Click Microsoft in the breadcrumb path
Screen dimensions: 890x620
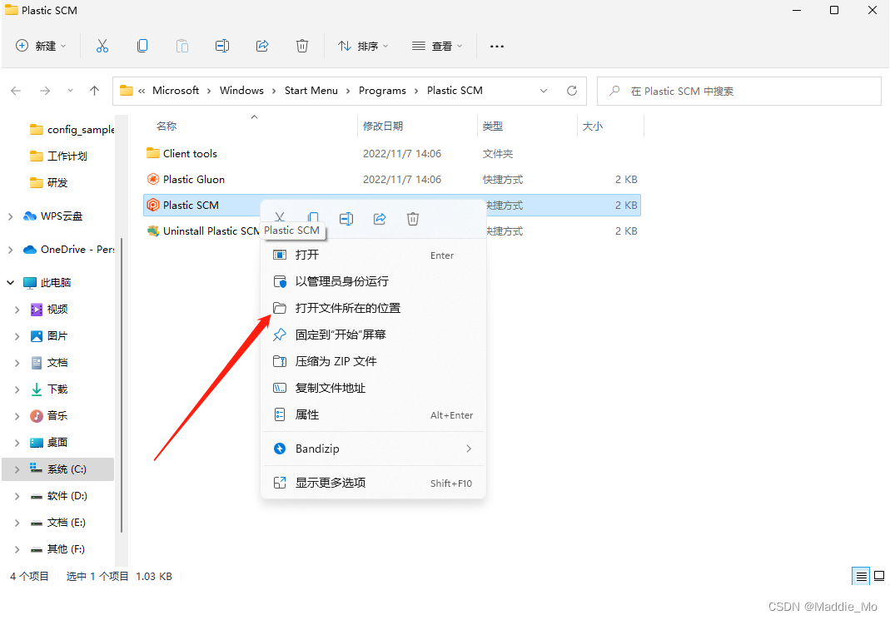pyautogui.click(x=176, y=91)
